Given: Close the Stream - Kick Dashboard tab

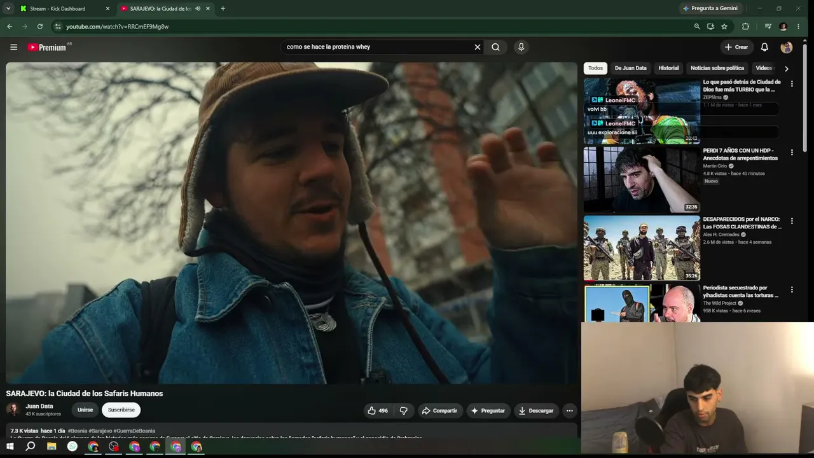Looking at the screenshot, I should pos(107,9).
